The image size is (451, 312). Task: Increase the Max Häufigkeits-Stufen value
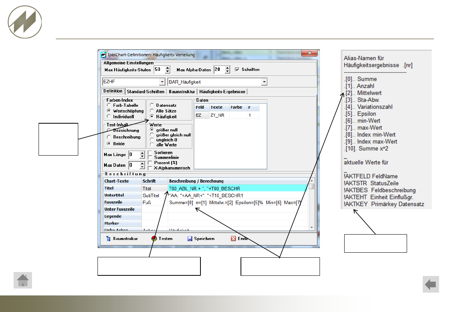click(168, 68)
